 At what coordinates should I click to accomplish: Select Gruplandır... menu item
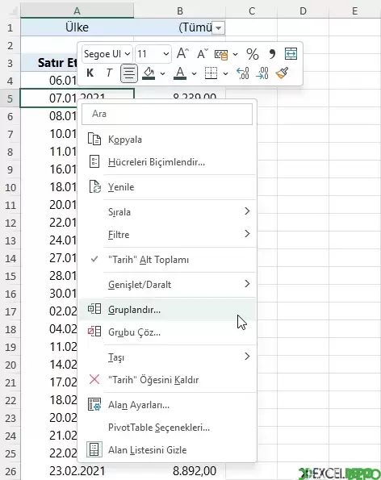(x=167, y=310)
